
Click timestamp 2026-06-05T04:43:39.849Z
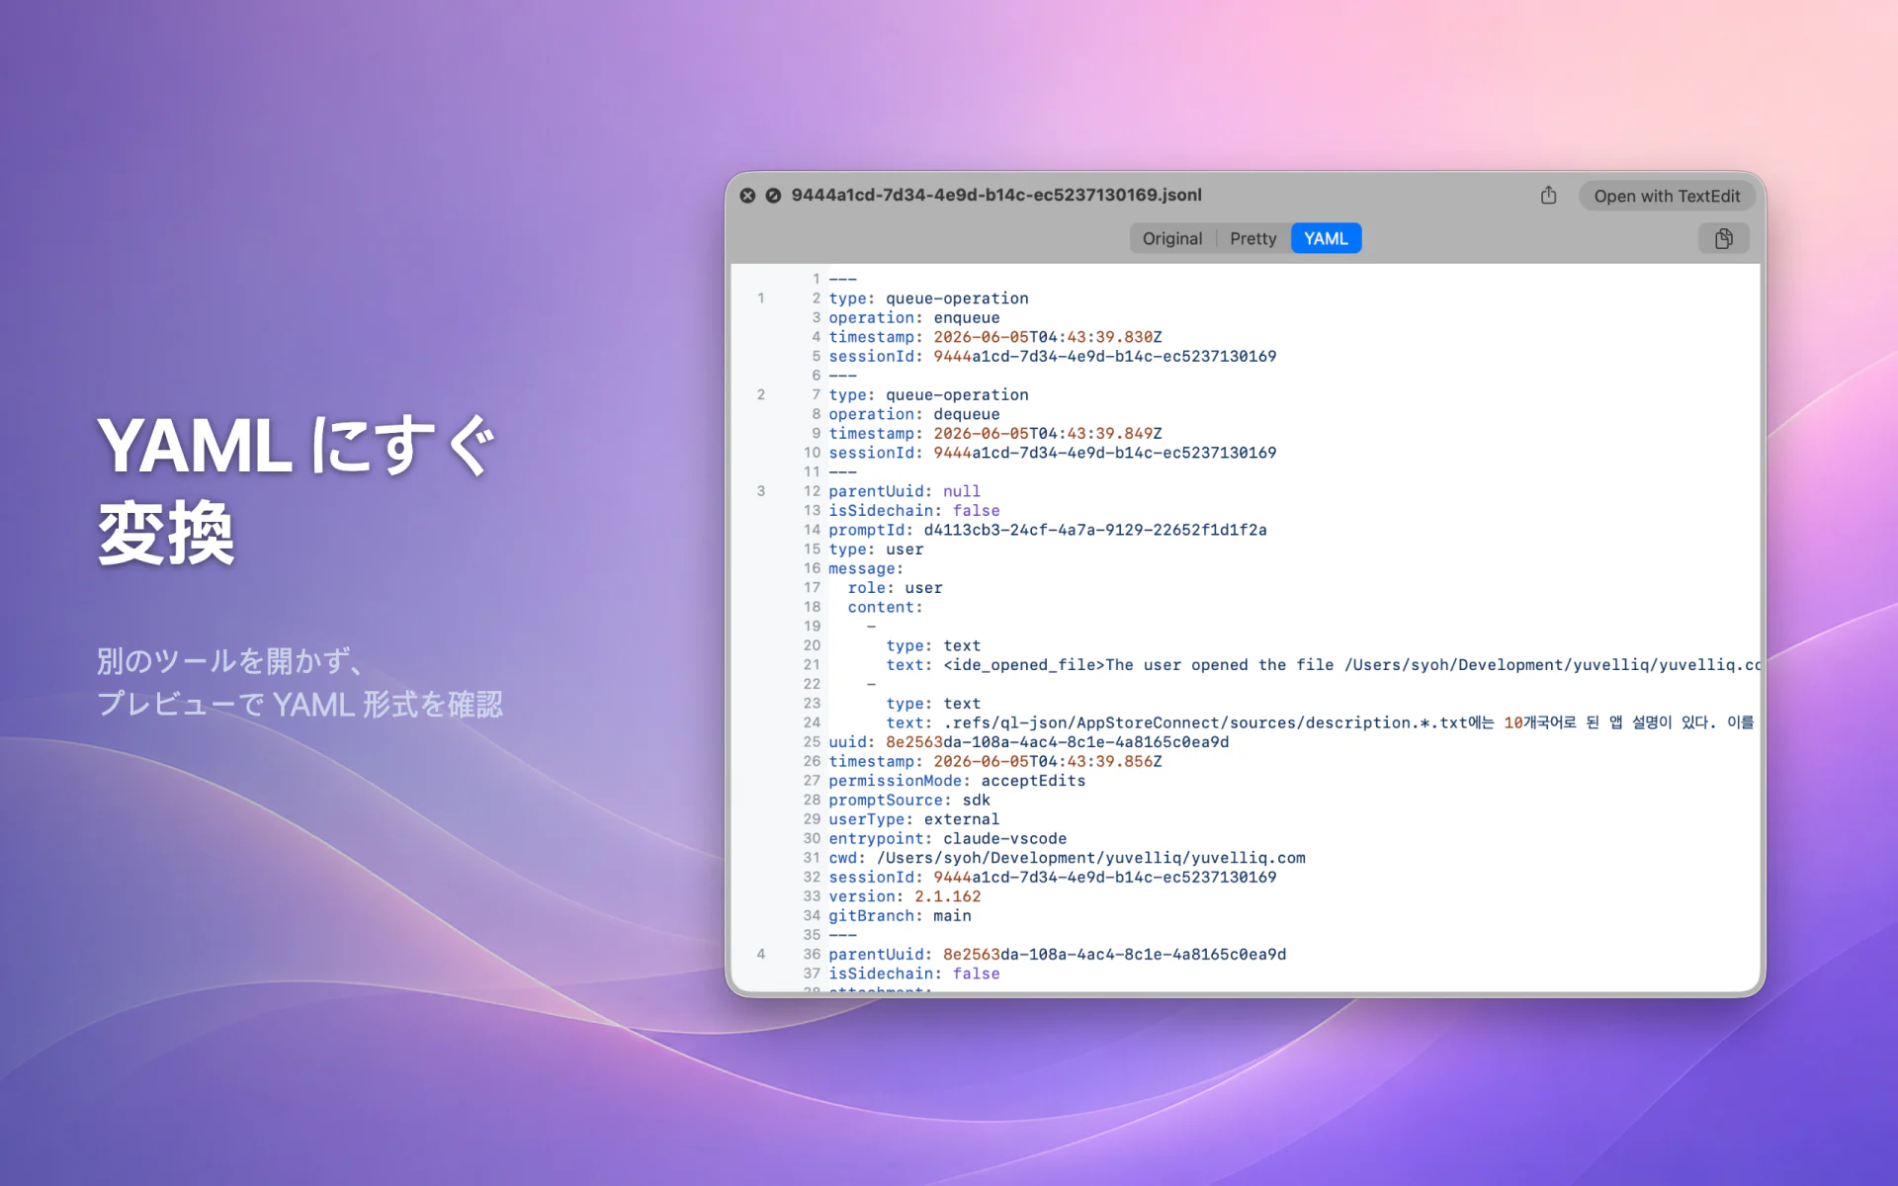click(x=1047, y=433)
